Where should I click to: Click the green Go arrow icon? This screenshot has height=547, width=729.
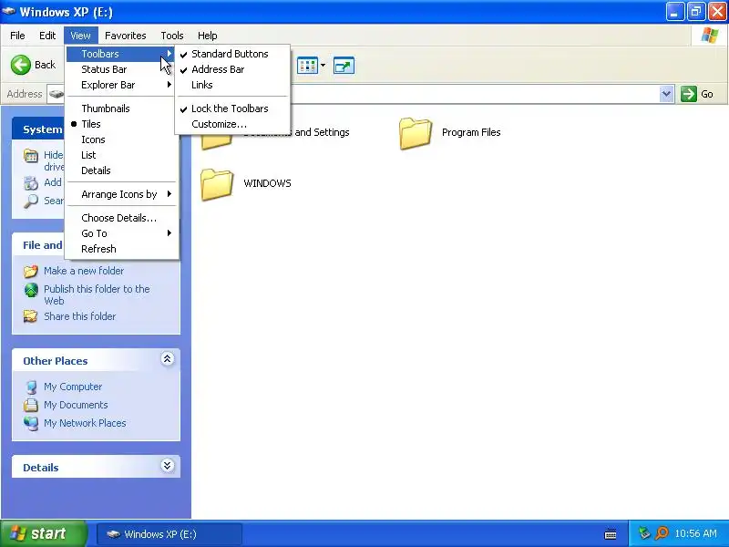(x=689, y=94)
